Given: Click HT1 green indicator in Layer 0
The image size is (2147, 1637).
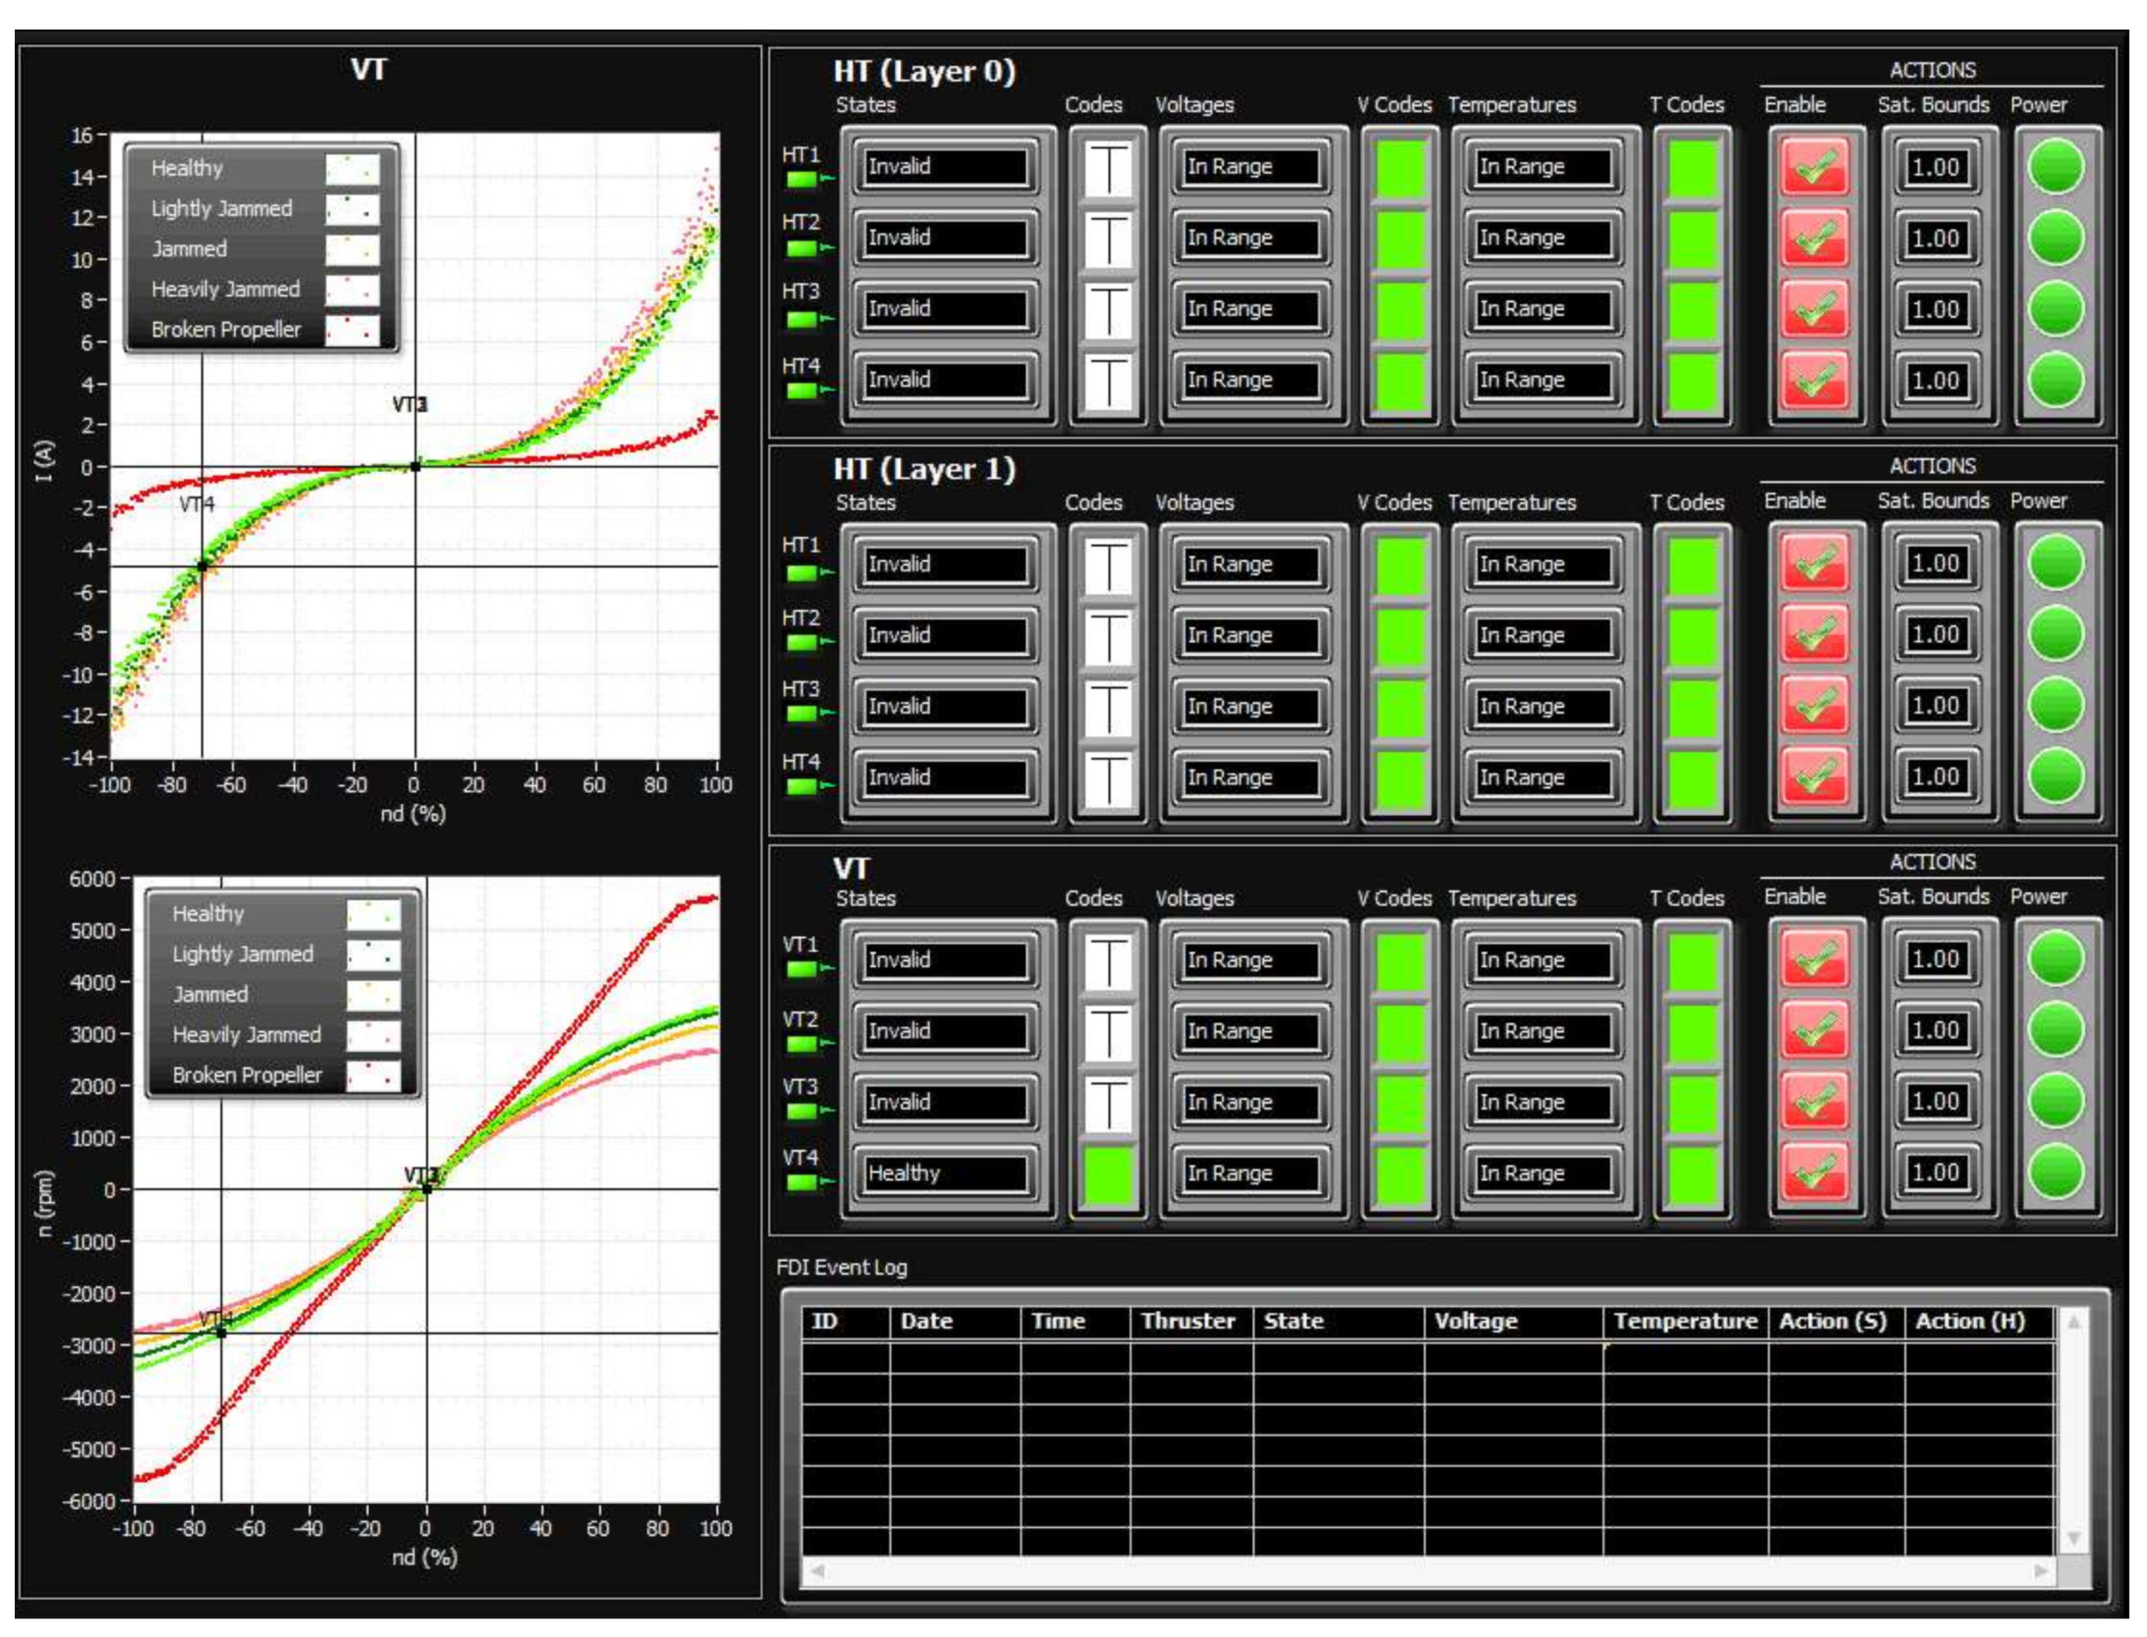Looking at the screenshot, I should (802, 178).
